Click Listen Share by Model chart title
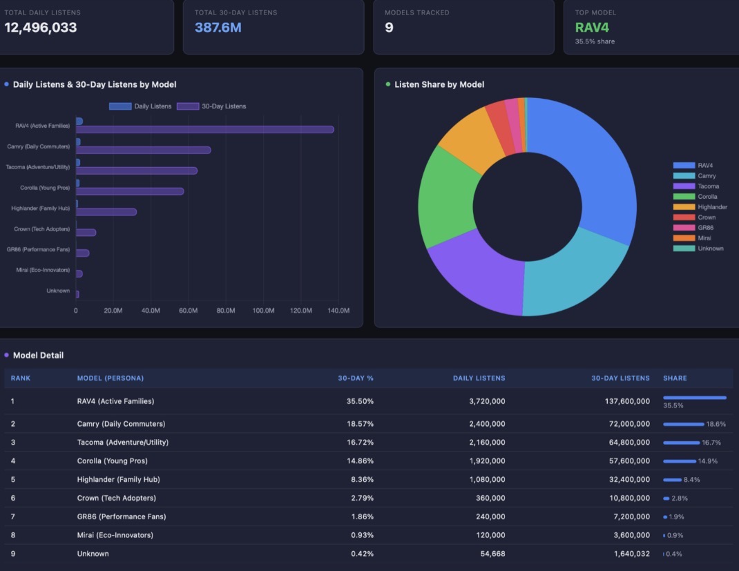This screenshot has width=739, height=571. pyautogui.click(x=439, y=84)
